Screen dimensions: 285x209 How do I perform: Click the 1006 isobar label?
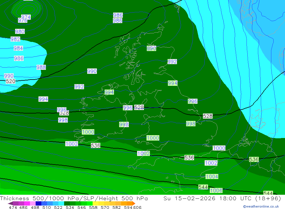click(x=216, y=190)
